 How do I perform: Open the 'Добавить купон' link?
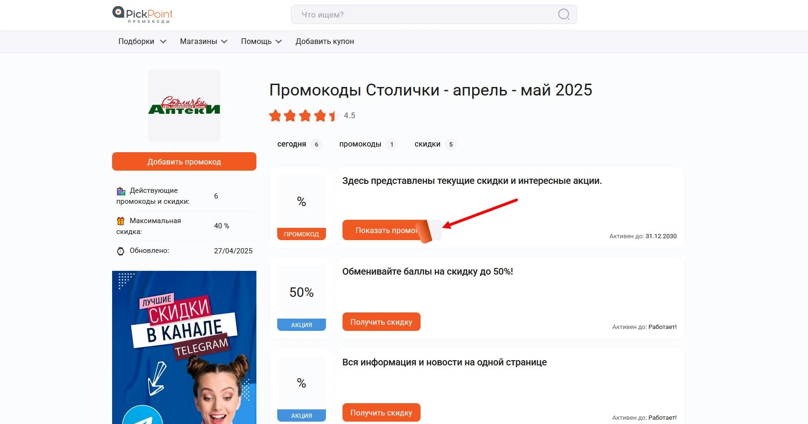[x=325, y=42]
